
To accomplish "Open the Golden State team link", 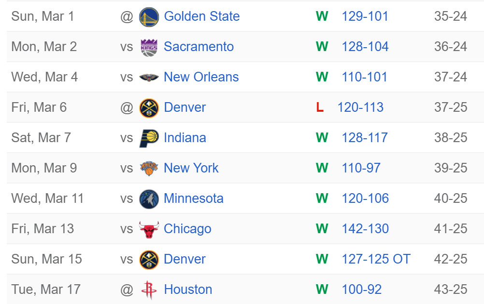I will tap(201, 16).
